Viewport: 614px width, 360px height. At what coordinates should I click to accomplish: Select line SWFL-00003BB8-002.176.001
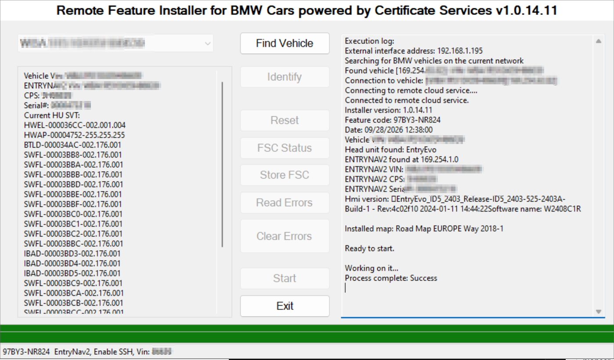pyautogui.click(x=73, y=155)
